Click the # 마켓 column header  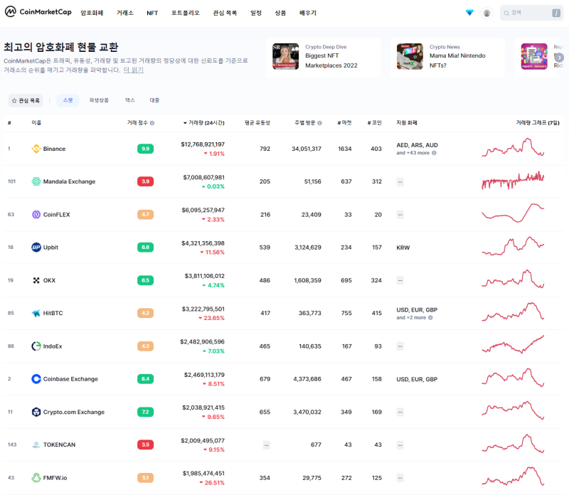344,123
